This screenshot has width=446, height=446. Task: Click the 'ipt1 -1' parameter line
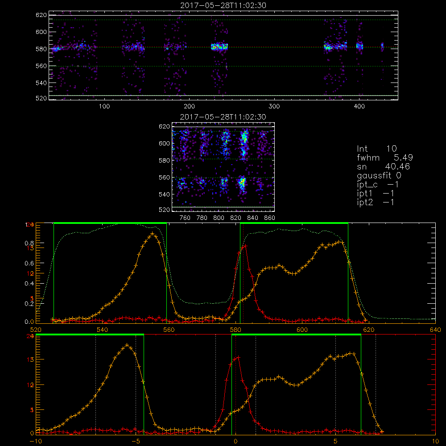[376, 194]
